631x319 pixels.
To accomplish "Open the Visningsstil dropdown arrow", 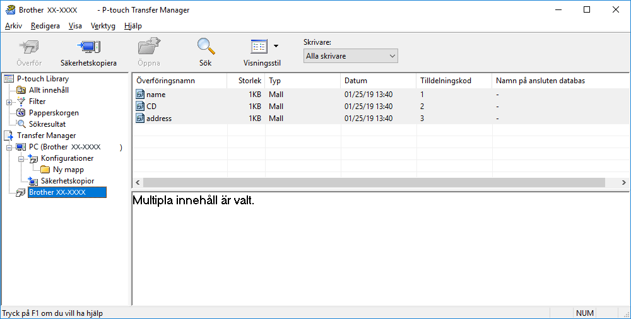I will pos(276,46).
